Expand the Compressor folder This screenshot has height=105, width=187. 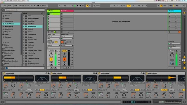(24, 34)
